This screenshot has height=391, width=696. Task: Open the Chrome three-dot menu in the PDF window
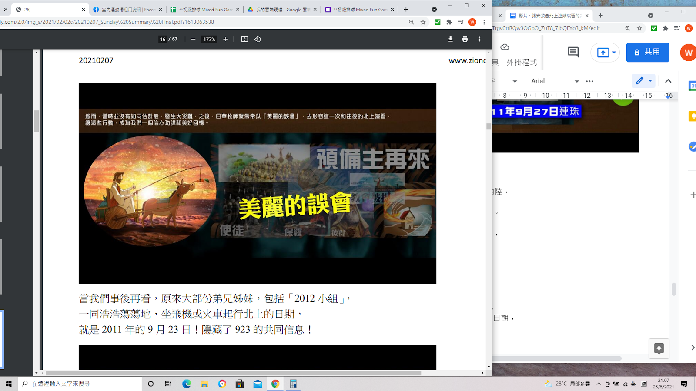(484, 22)
